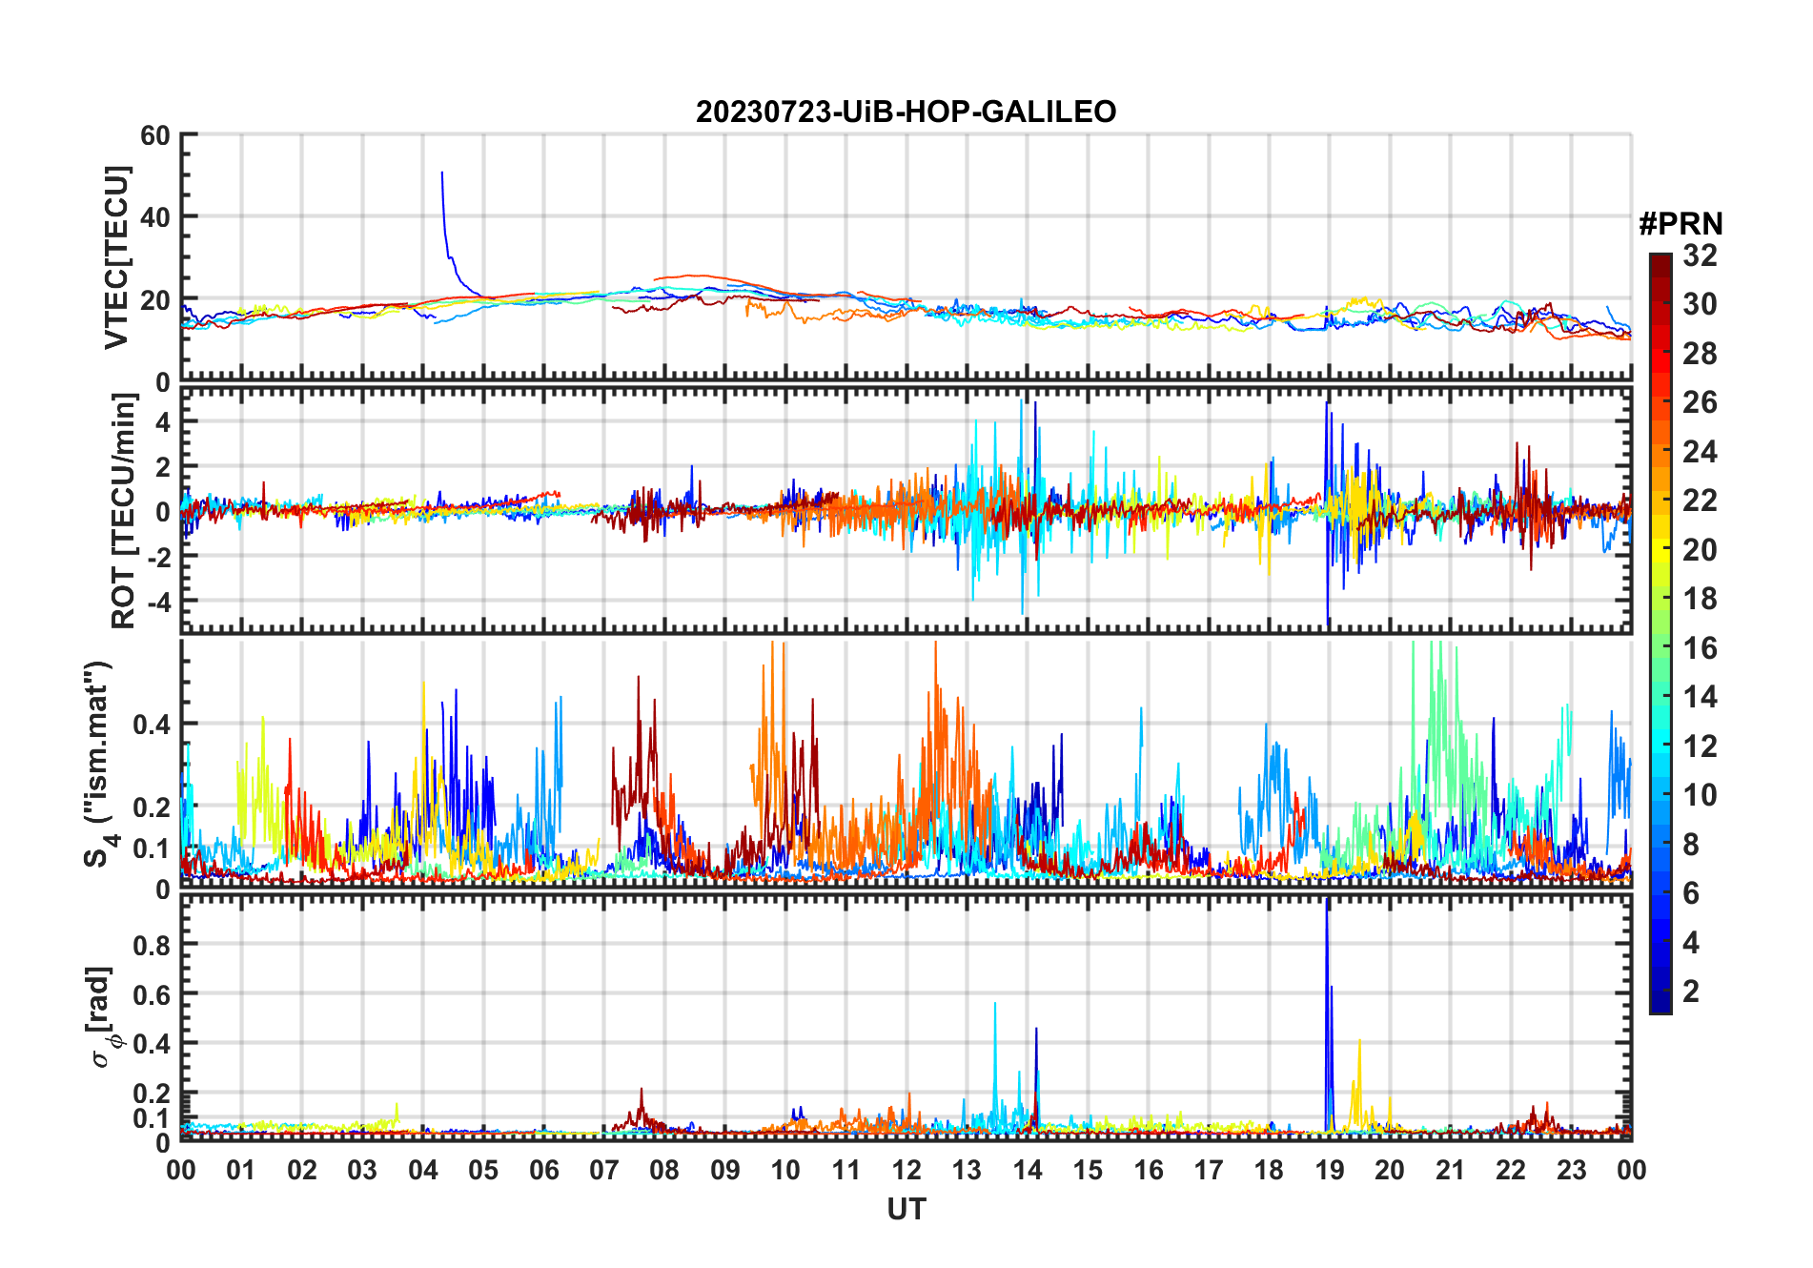This screenshot has height=1268, width=1813.
Task: Select the S4 ("ism.mat") axis label
Action: (98, 765)
